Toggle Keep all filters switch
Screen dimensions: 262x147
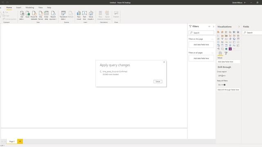coord(224,85)
